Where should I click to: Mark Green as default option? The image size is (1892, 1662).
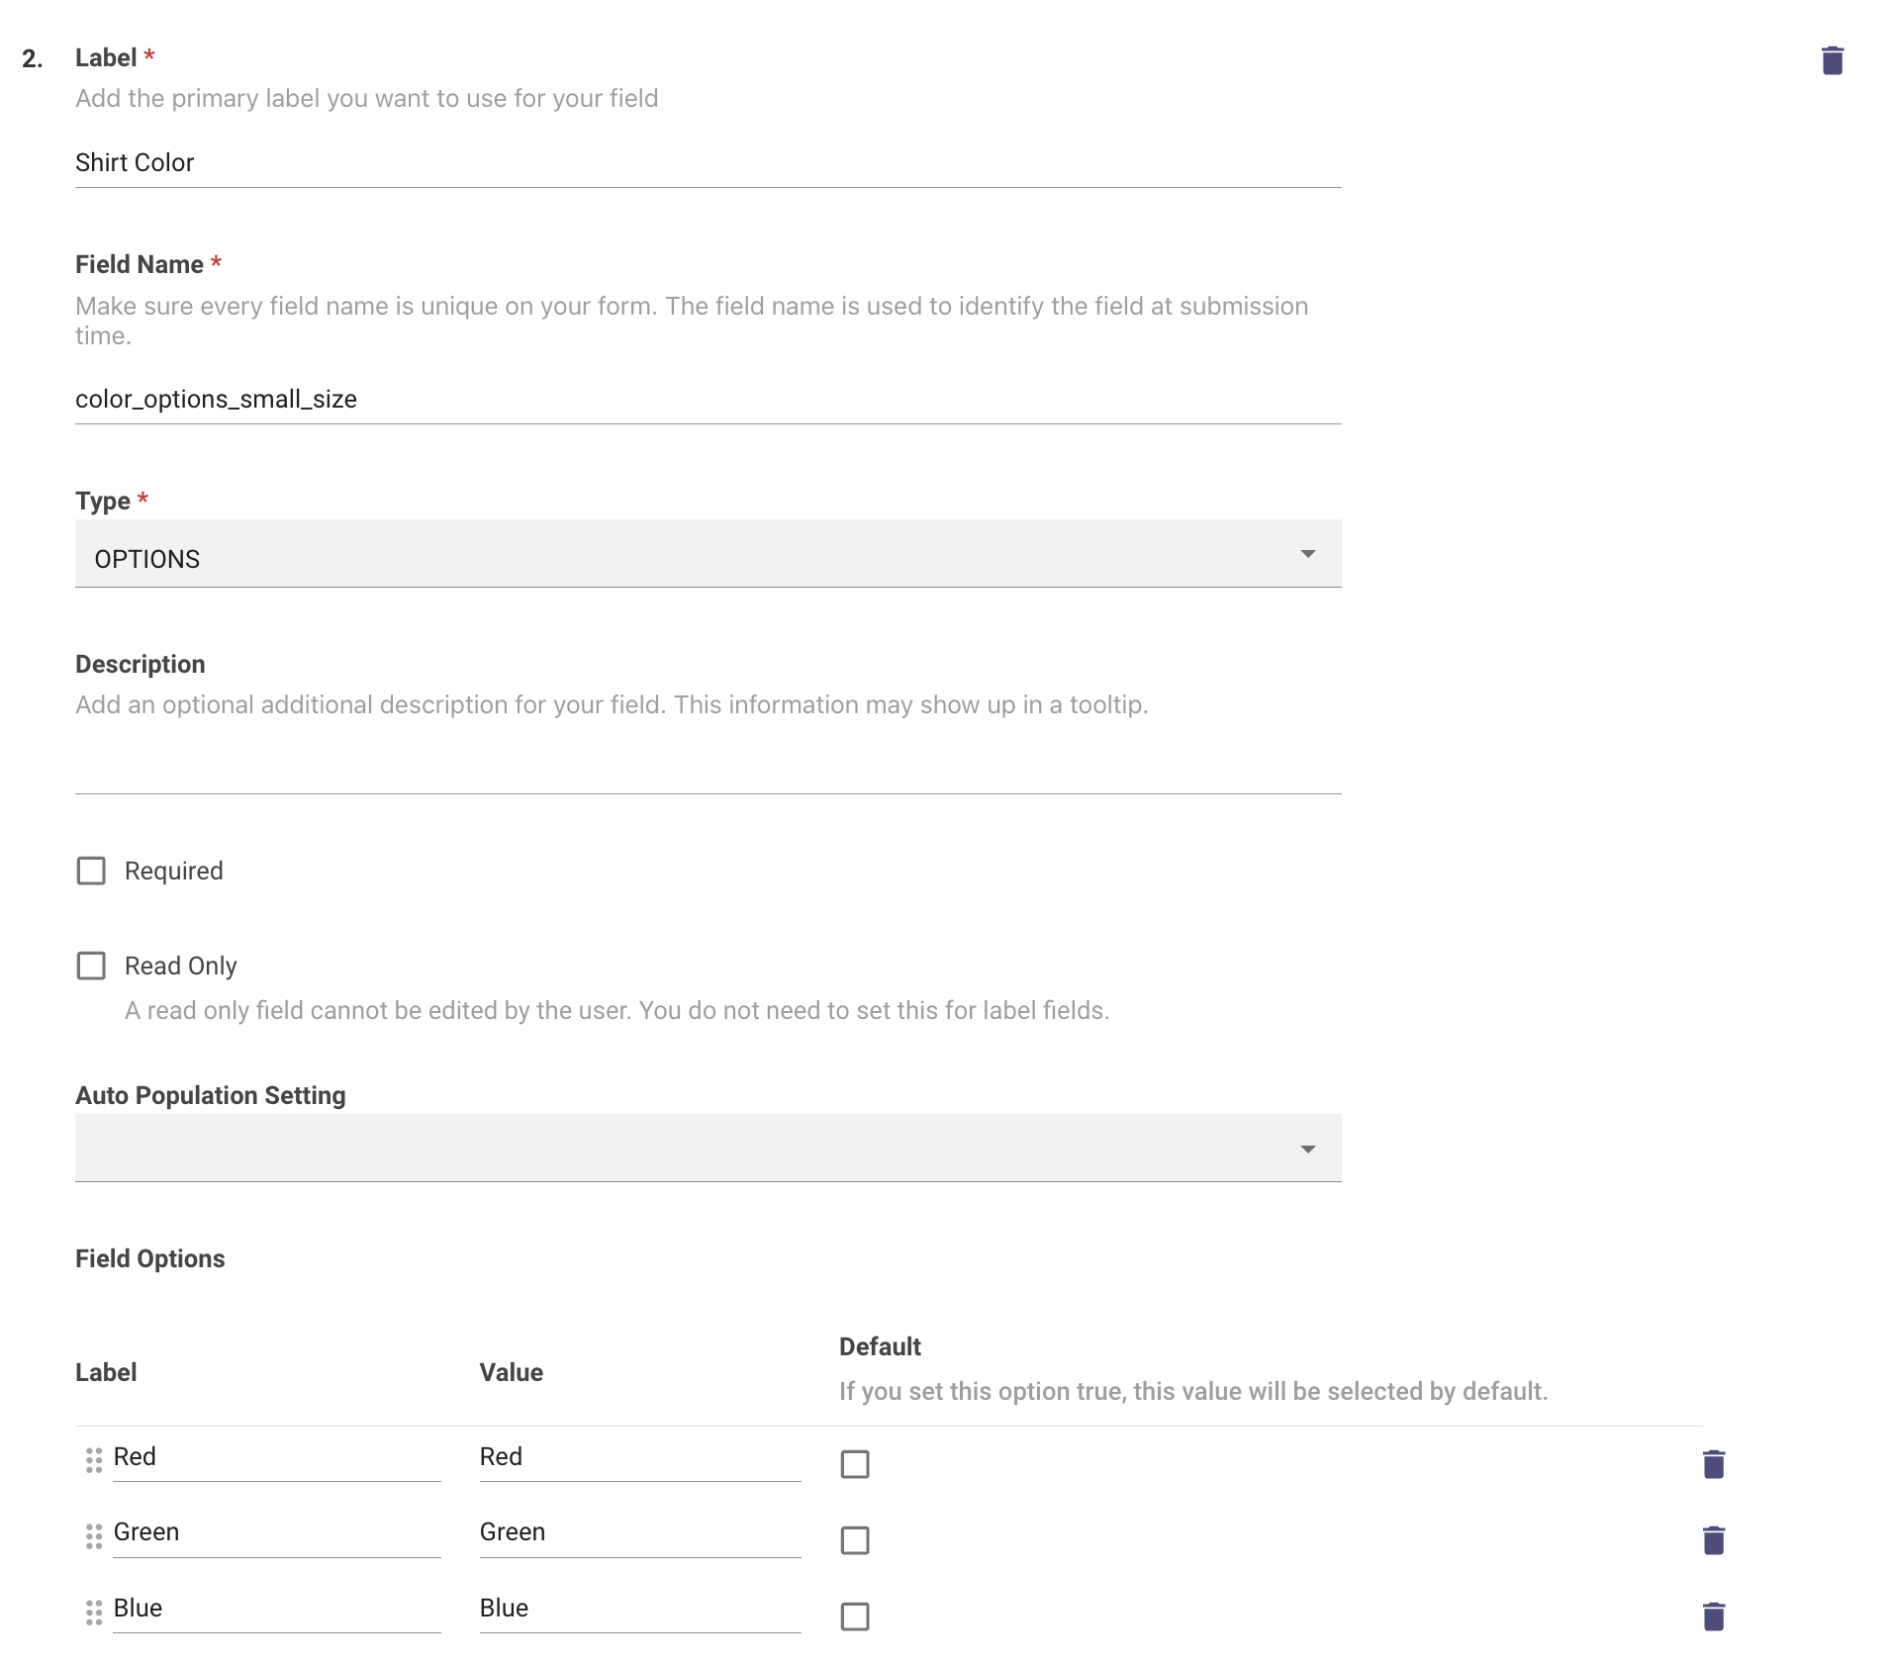tap(855, 1540)
